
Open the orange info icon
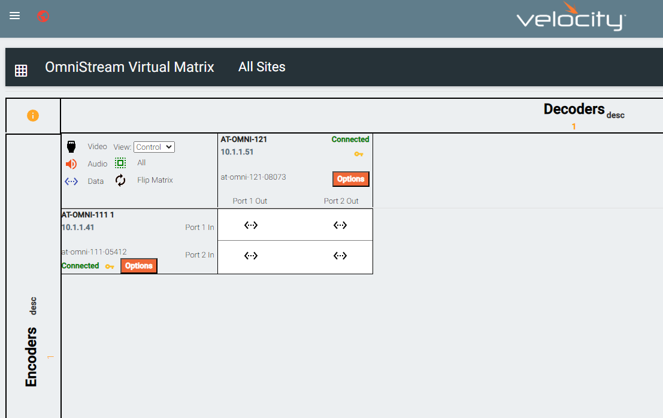pos(33,116)
